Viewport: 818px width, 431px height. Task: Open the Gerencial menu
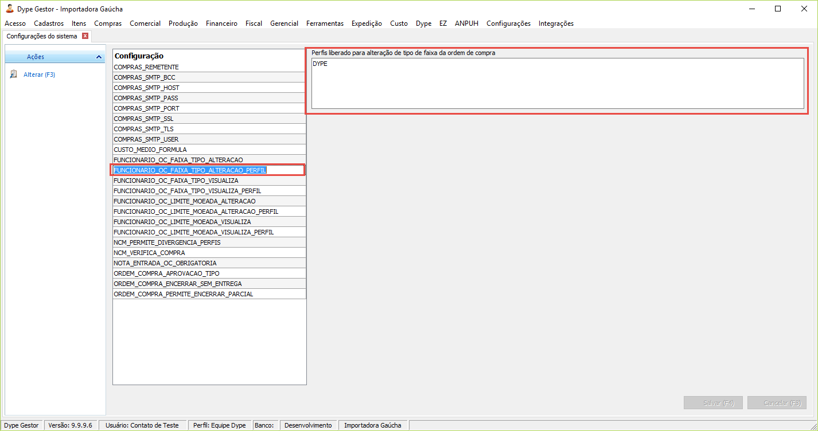pyautogui.click(x=284, y=23)
